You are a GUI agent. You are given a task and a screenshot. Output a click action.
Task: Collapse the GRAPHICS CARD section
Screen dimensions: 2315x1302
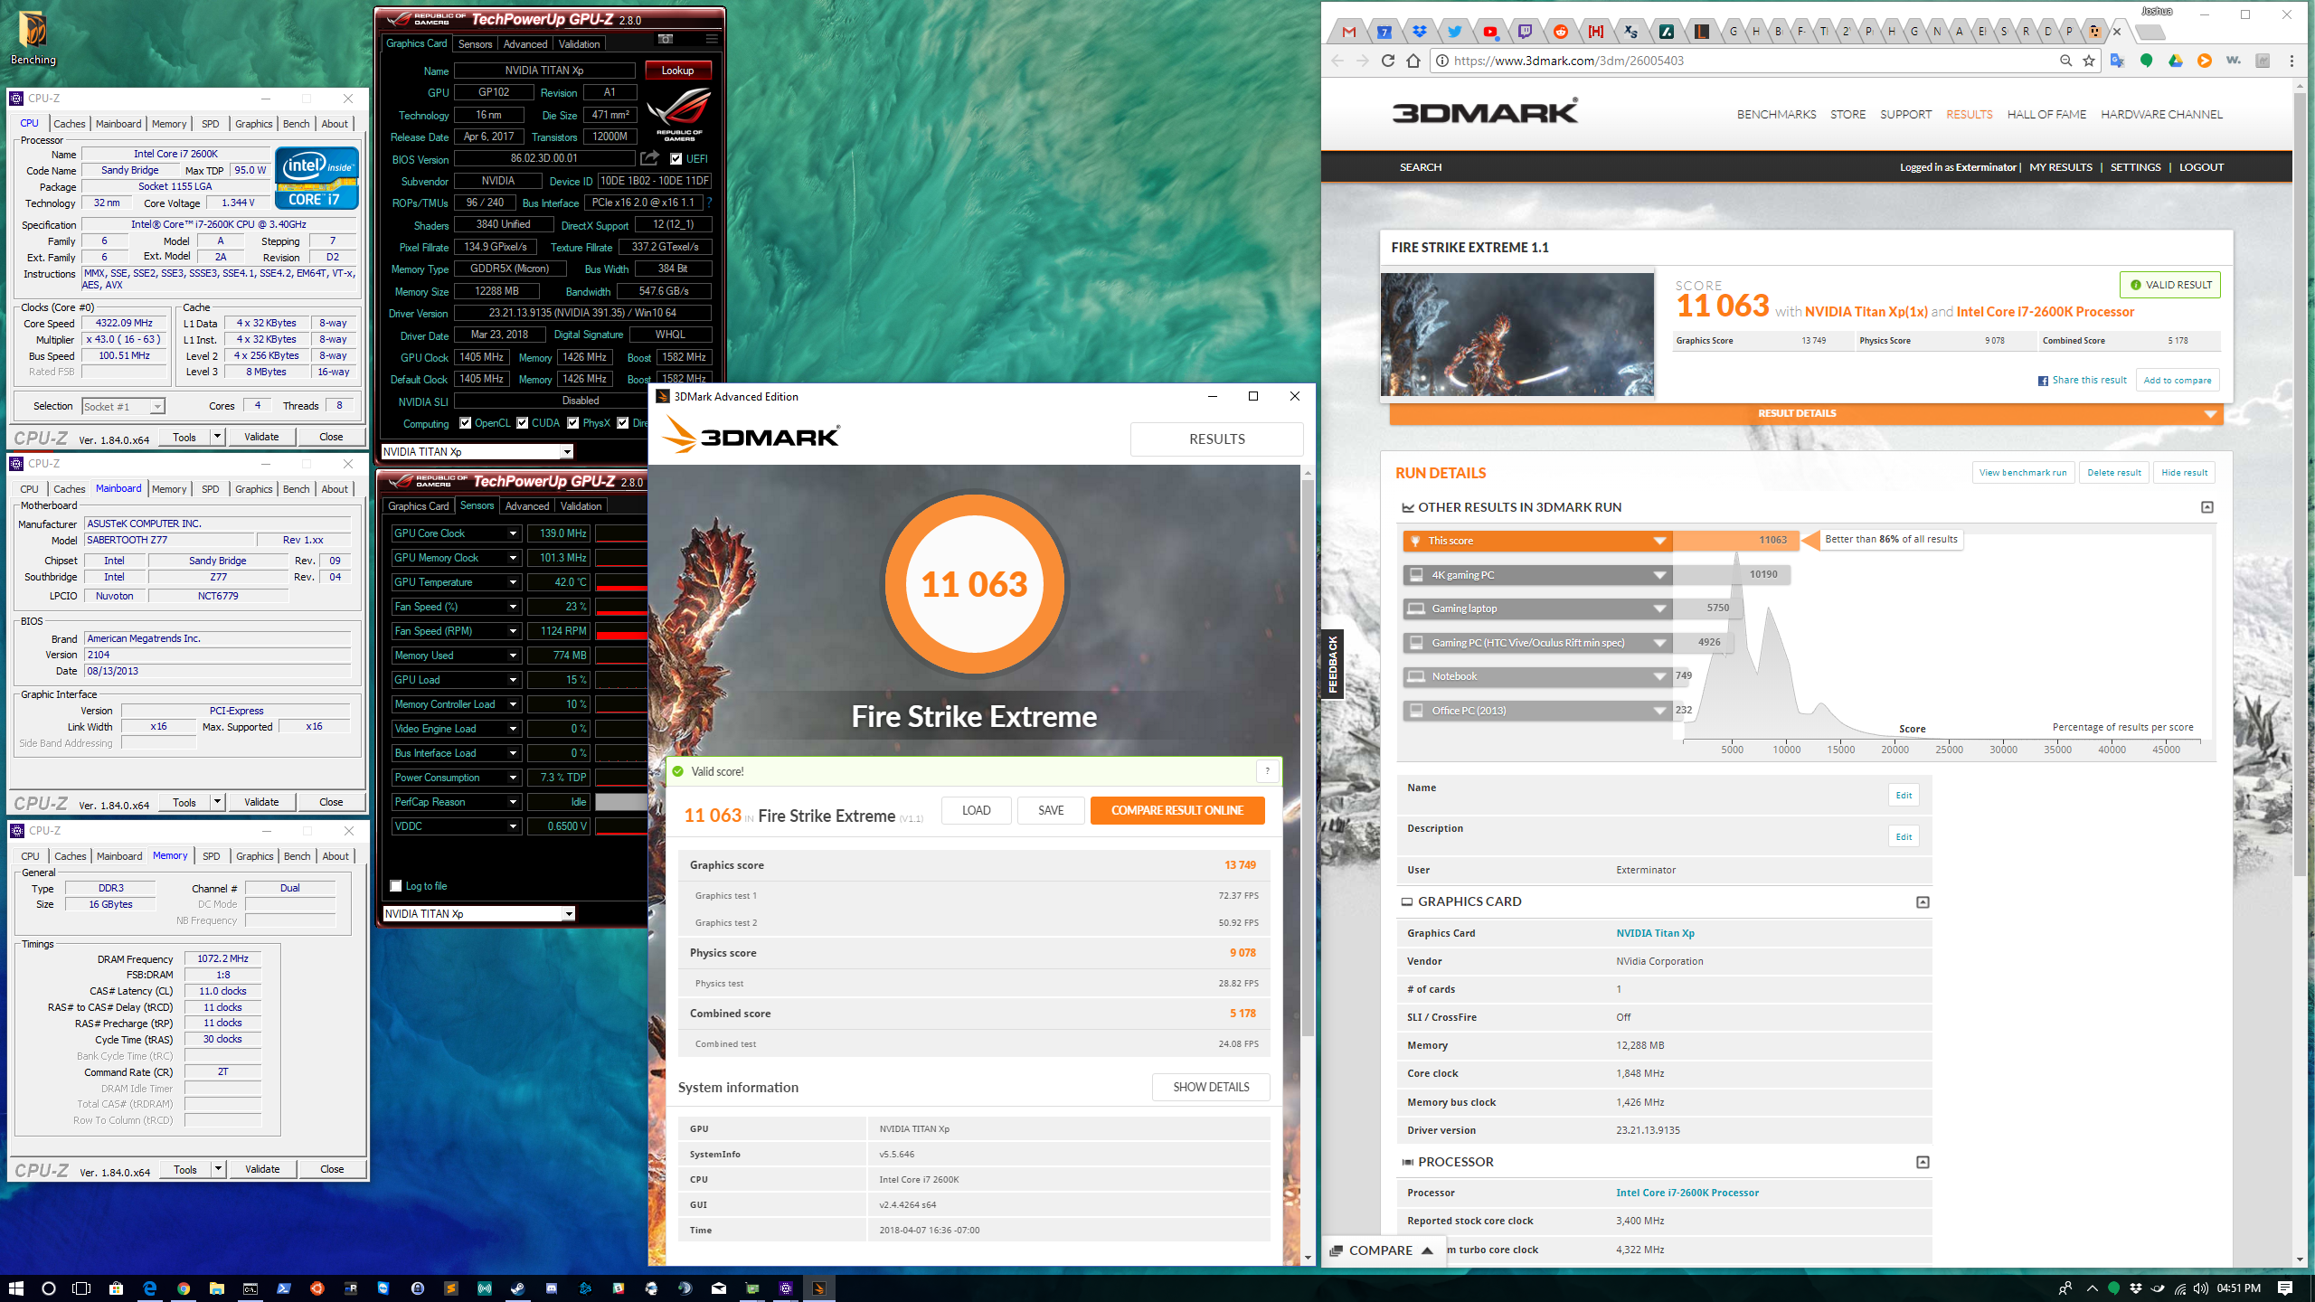coord(1923,902)
